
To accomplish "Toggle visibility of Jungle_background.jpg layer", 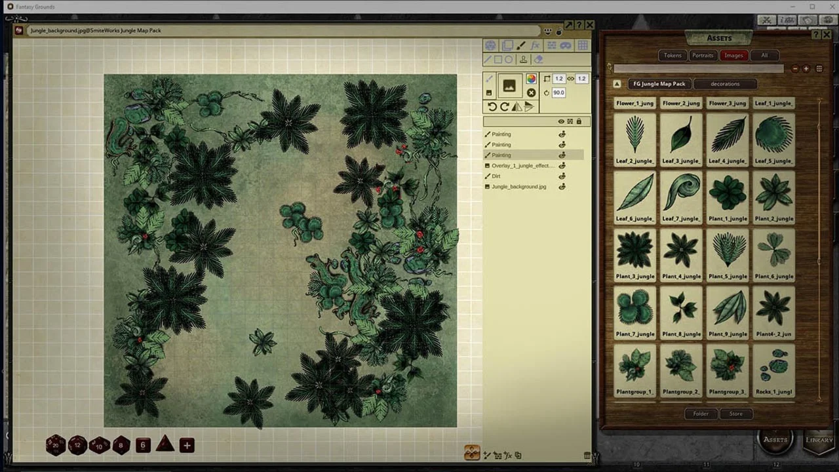I will [562, 187].
